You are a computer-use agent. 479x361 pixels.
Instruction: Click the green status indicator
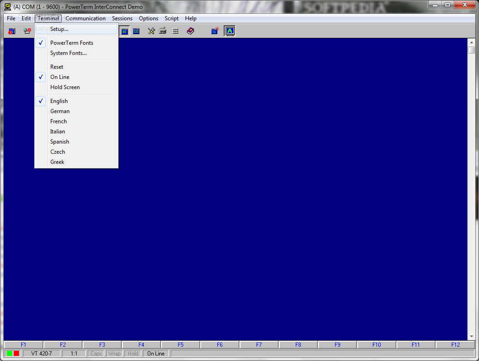10,353
